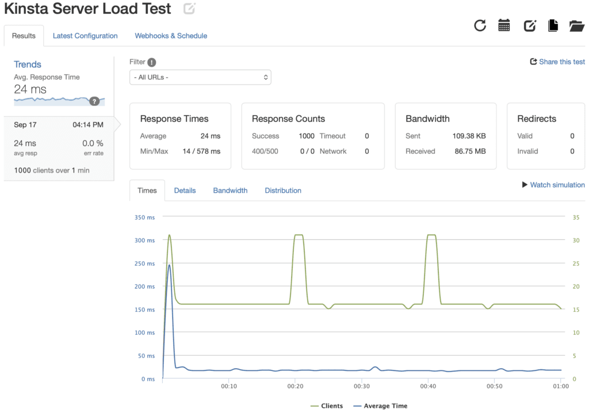Click the Redirects card heading
The image size is (589, 417).
point(537,118)
